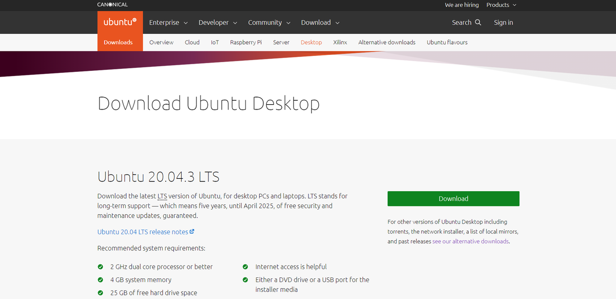Open the Cloud nav item
The height and width of the screenshot is (299, 616).
pyautogui.click(x=191, y=42)
